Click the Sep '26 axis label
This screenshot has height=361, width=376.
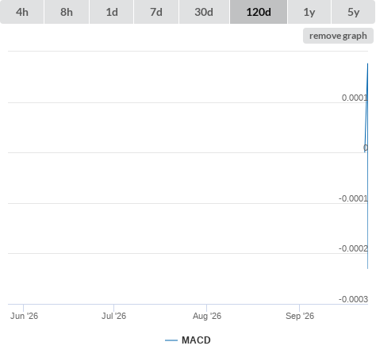coord(300,316)
